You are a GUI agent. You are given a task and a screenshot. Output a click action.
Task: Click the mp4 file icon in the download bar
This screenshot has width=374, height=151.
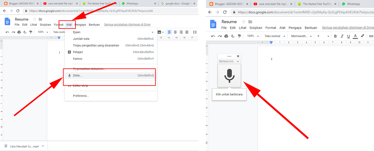[6, 146]
